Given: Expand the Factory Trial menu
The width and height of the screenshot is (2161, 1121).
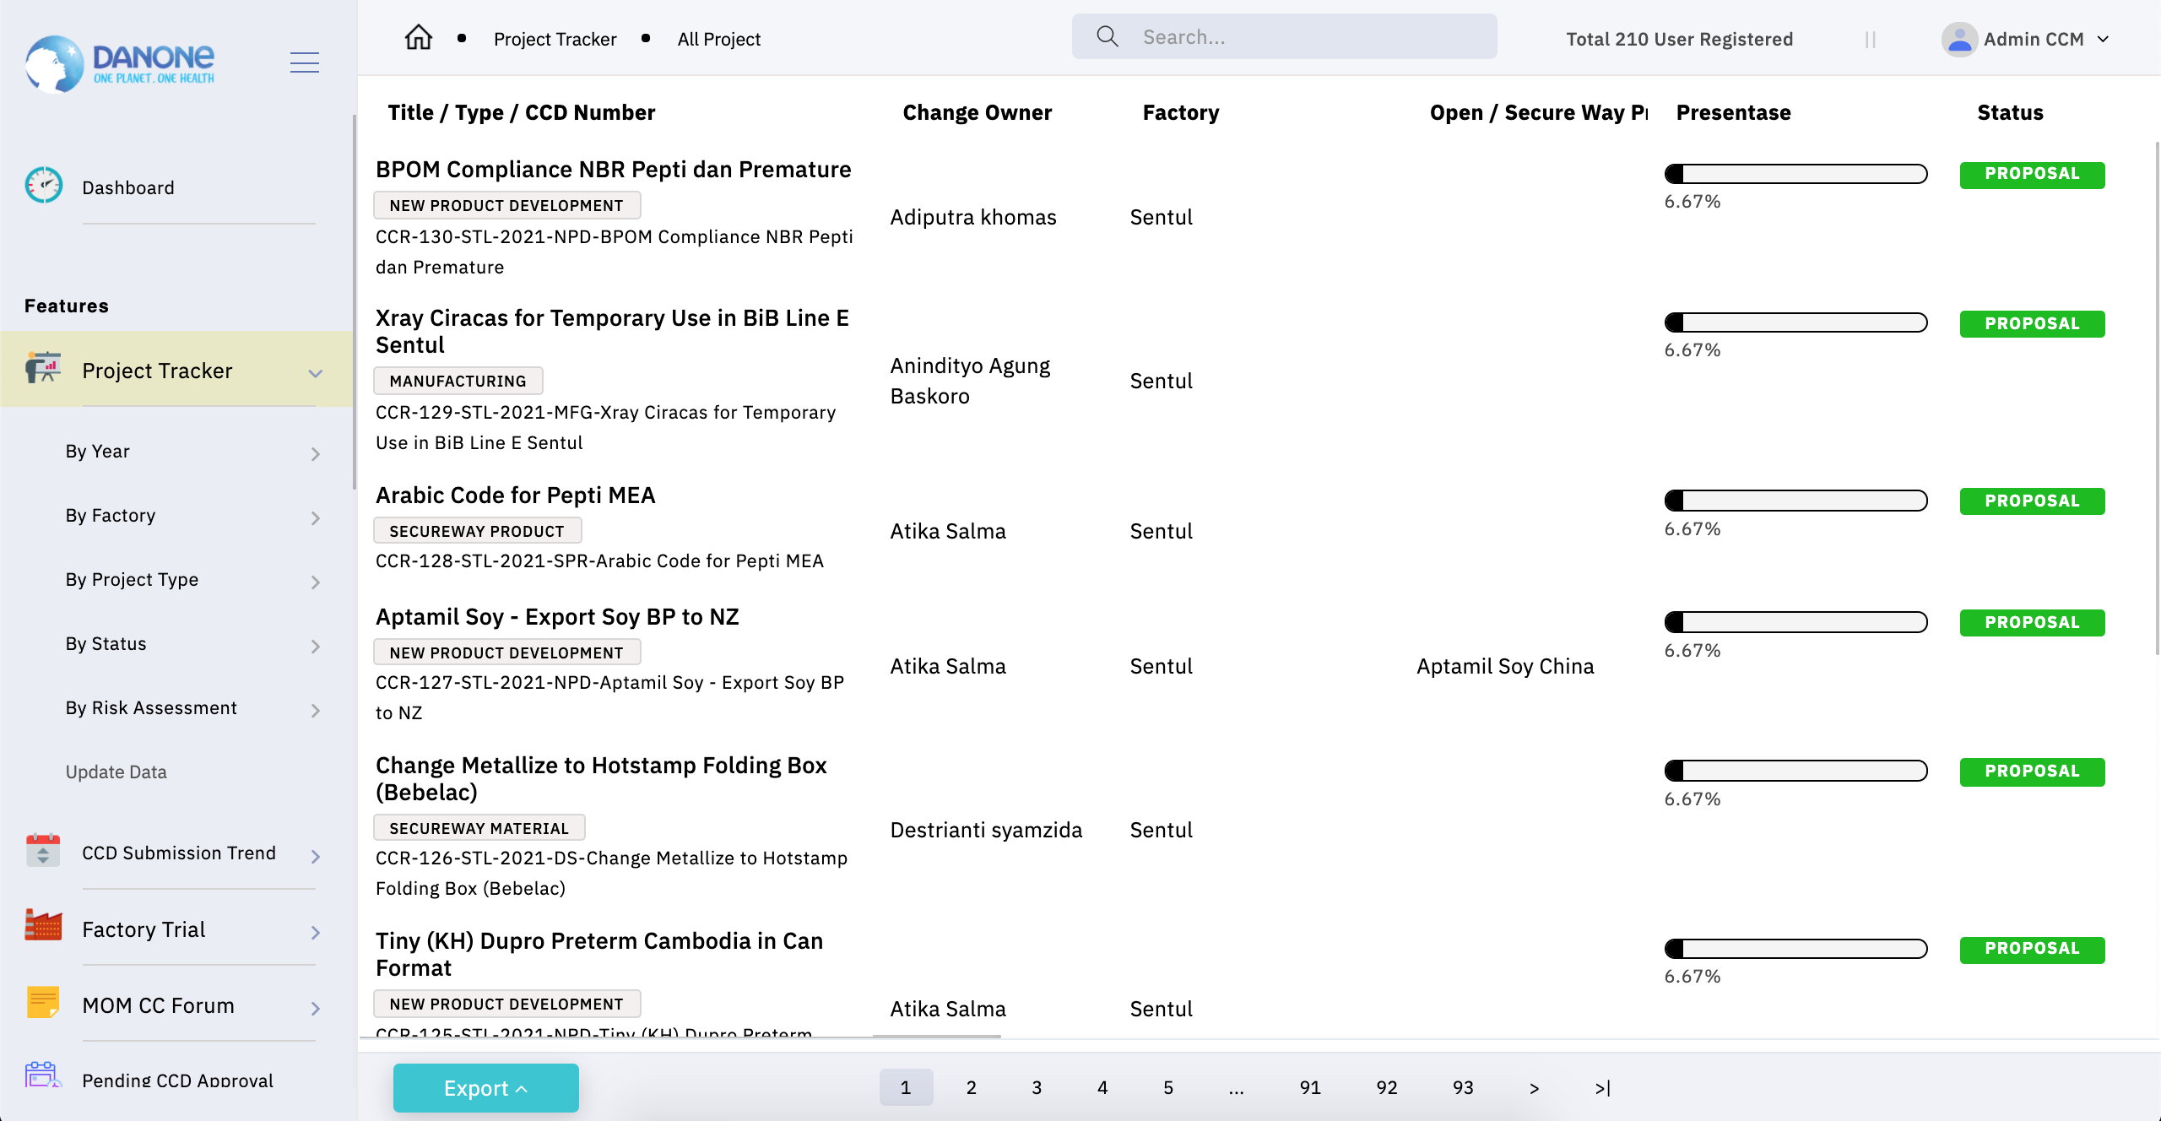Looking at the screenshot, I should 316,933.
